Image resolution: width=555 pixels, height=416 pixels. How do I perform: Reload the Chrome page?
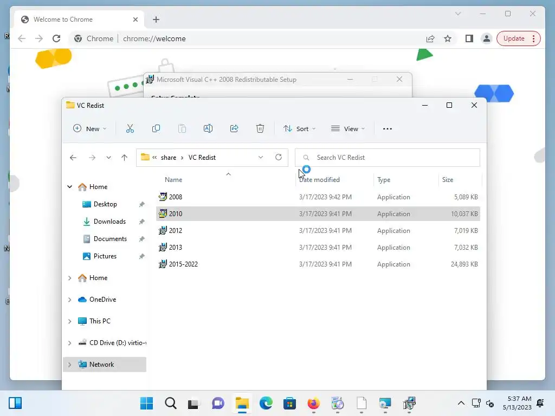(x=56, y=38)
